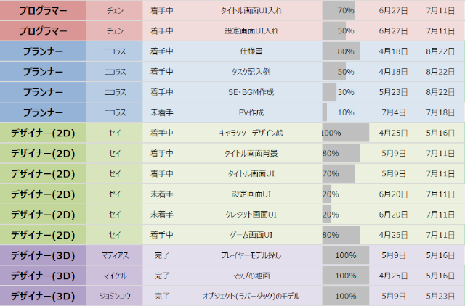Select the 5月23日 deadline in ジョミンコウ row
The width and height of the screenshot is (465, 306).
pyautogui.click(x=441, y=296)
